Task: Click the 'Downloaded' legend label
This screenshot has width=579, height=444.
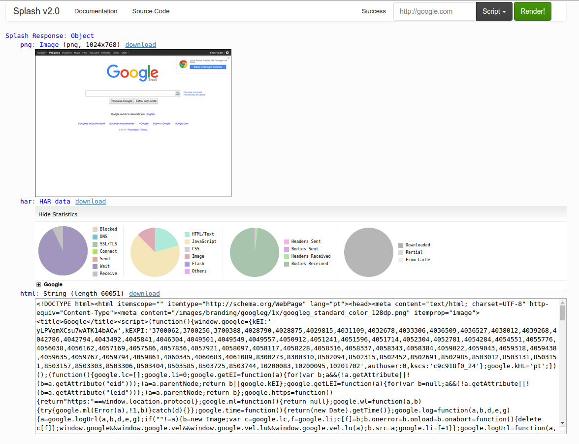Action: pyautogui.click(x=418, y=245)
